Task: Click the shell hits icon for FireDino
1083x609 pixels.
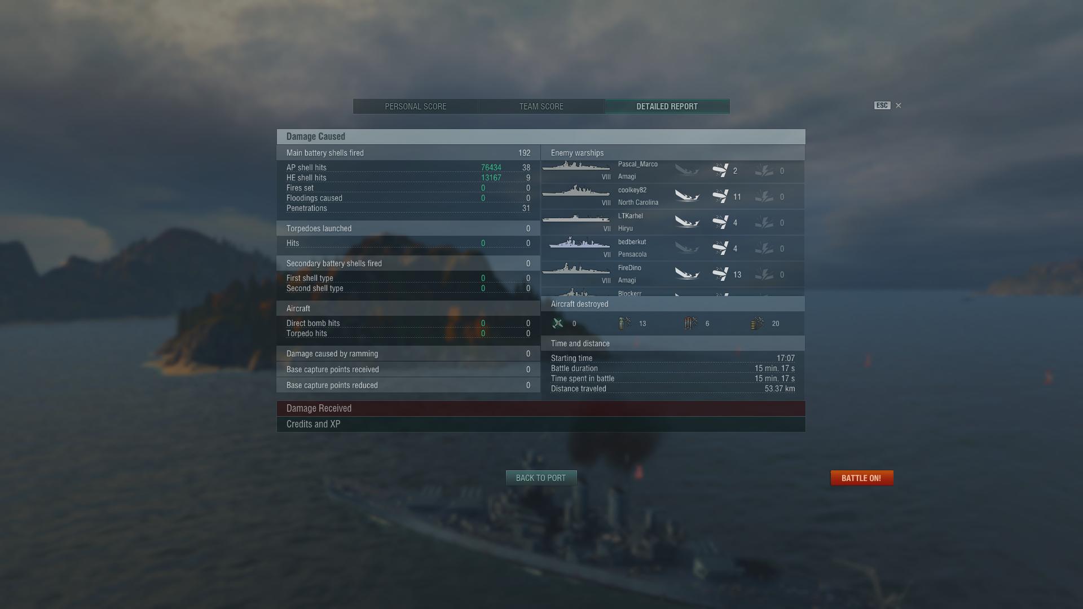Action: [720, 274]
